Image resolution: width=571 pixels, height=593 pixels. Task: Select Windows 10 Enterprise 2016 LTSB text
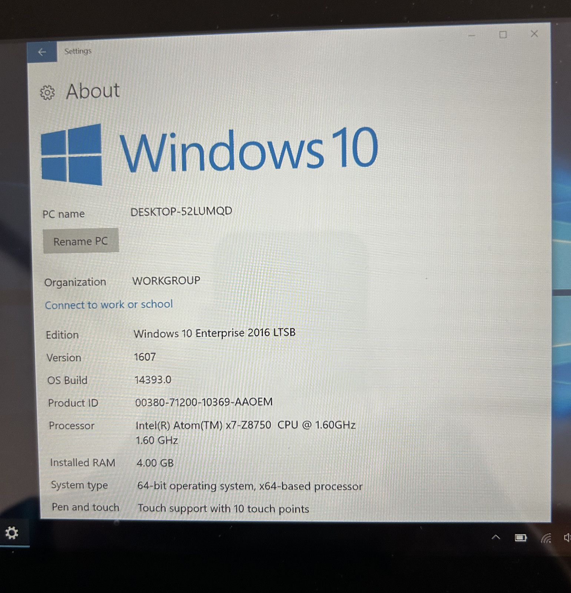215,333
